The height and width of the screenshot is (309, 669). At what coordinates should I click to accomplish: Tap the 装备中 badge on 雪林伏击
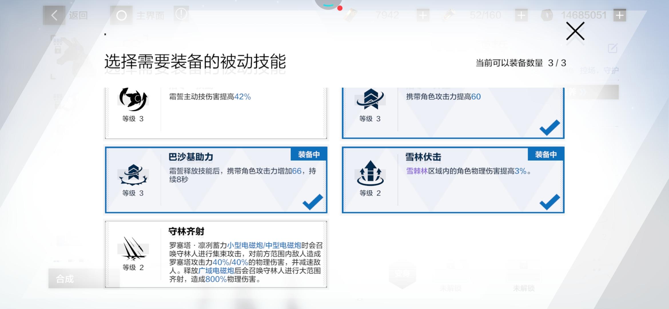(x=546, y=154)
